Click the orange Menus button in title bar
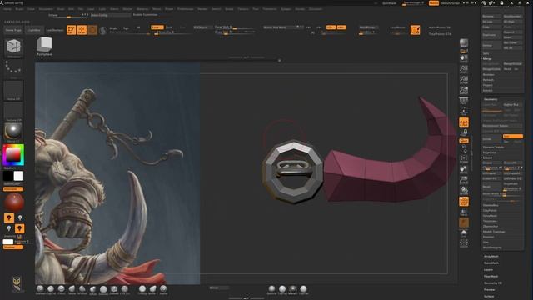The width and height of the screenshot is (533, 300). (433, 3)
